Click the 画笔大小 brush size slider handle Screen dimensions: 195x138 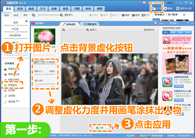43,74
